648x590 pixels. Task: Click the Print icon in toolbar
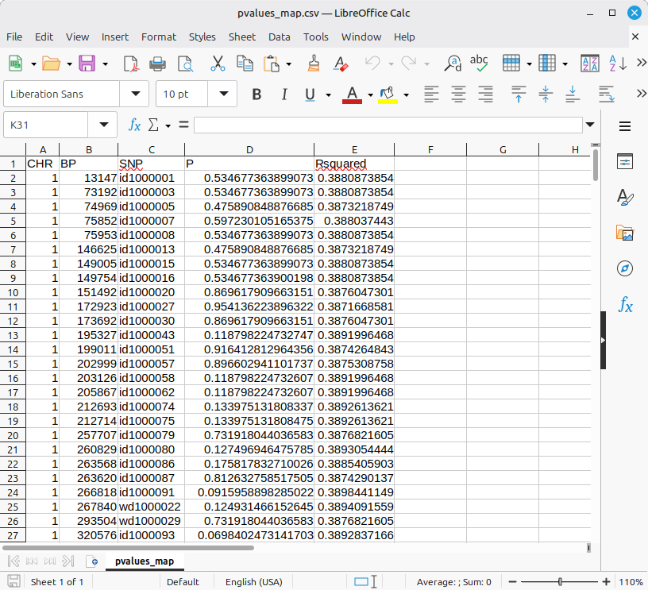(158, 64)
